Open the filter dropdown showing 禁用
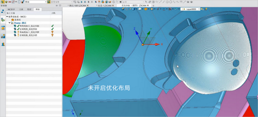This screenshot has width=258, height=117. (x=36, y=2)
